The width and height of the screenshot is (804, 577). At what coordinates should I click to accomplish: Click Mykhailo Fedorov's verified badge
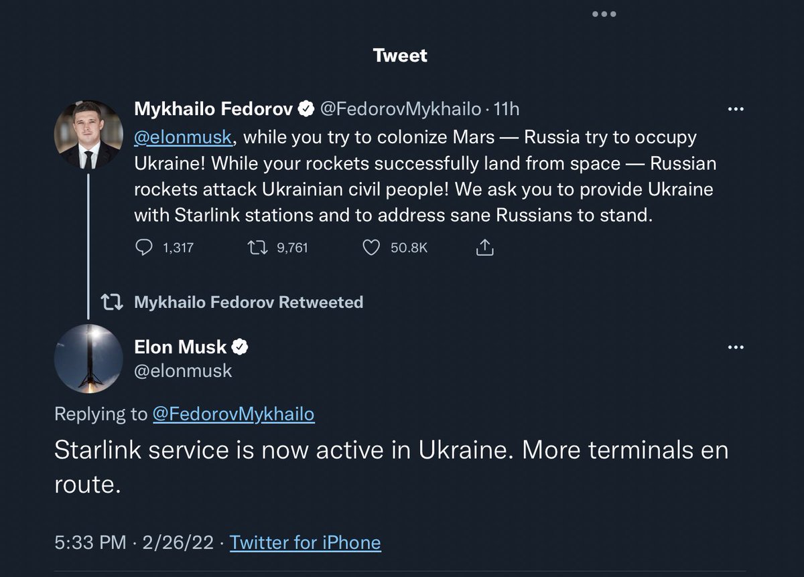[306, 108]
